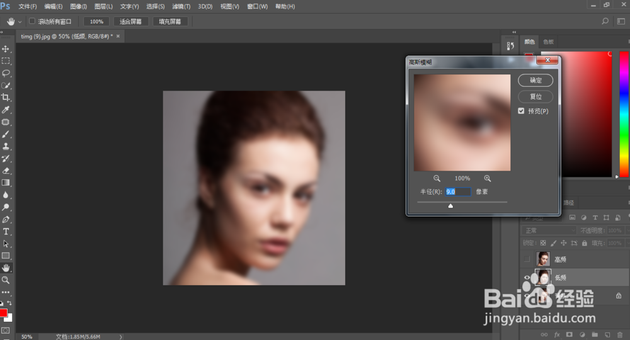Open the 图像(I) menu
The image size is (630, 340).
click(78, 6)
